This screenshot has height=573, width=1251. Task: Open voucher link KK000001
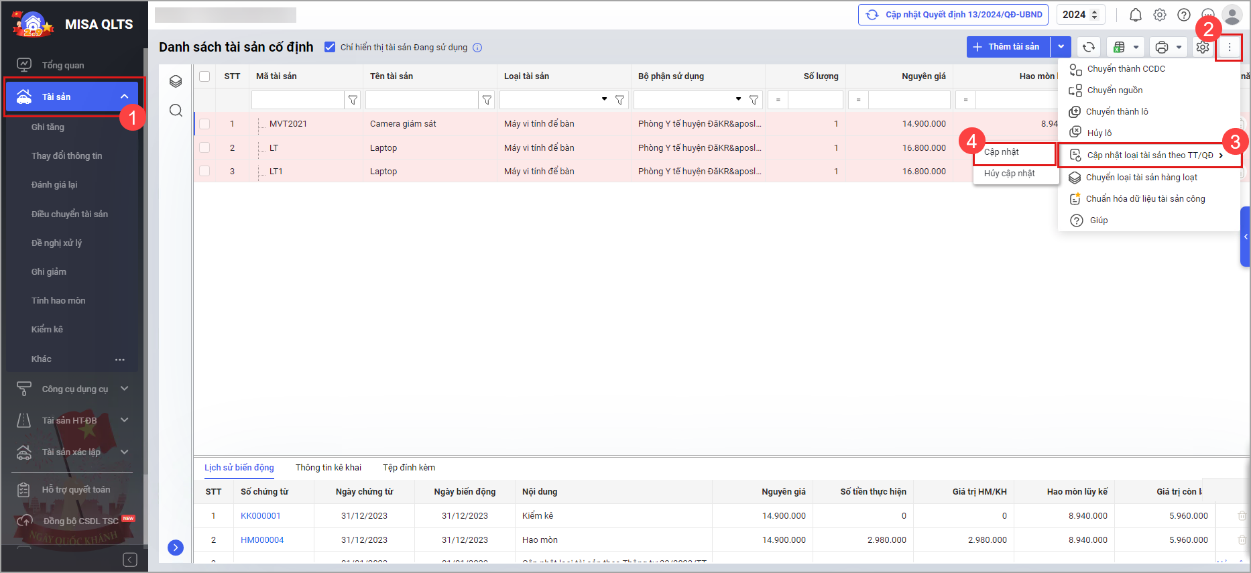point(260,516)
